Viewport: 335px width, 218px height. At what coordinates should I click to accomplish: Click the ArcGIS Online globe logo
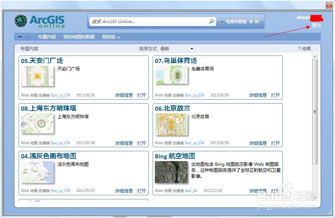coord(21,21)
